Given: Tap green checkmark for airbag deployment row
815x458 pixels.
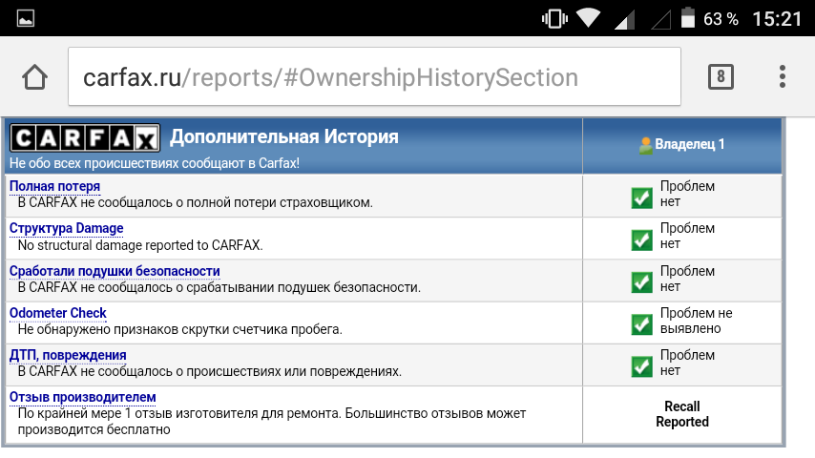Looking at the screenshot, I should tap(641, 281).
